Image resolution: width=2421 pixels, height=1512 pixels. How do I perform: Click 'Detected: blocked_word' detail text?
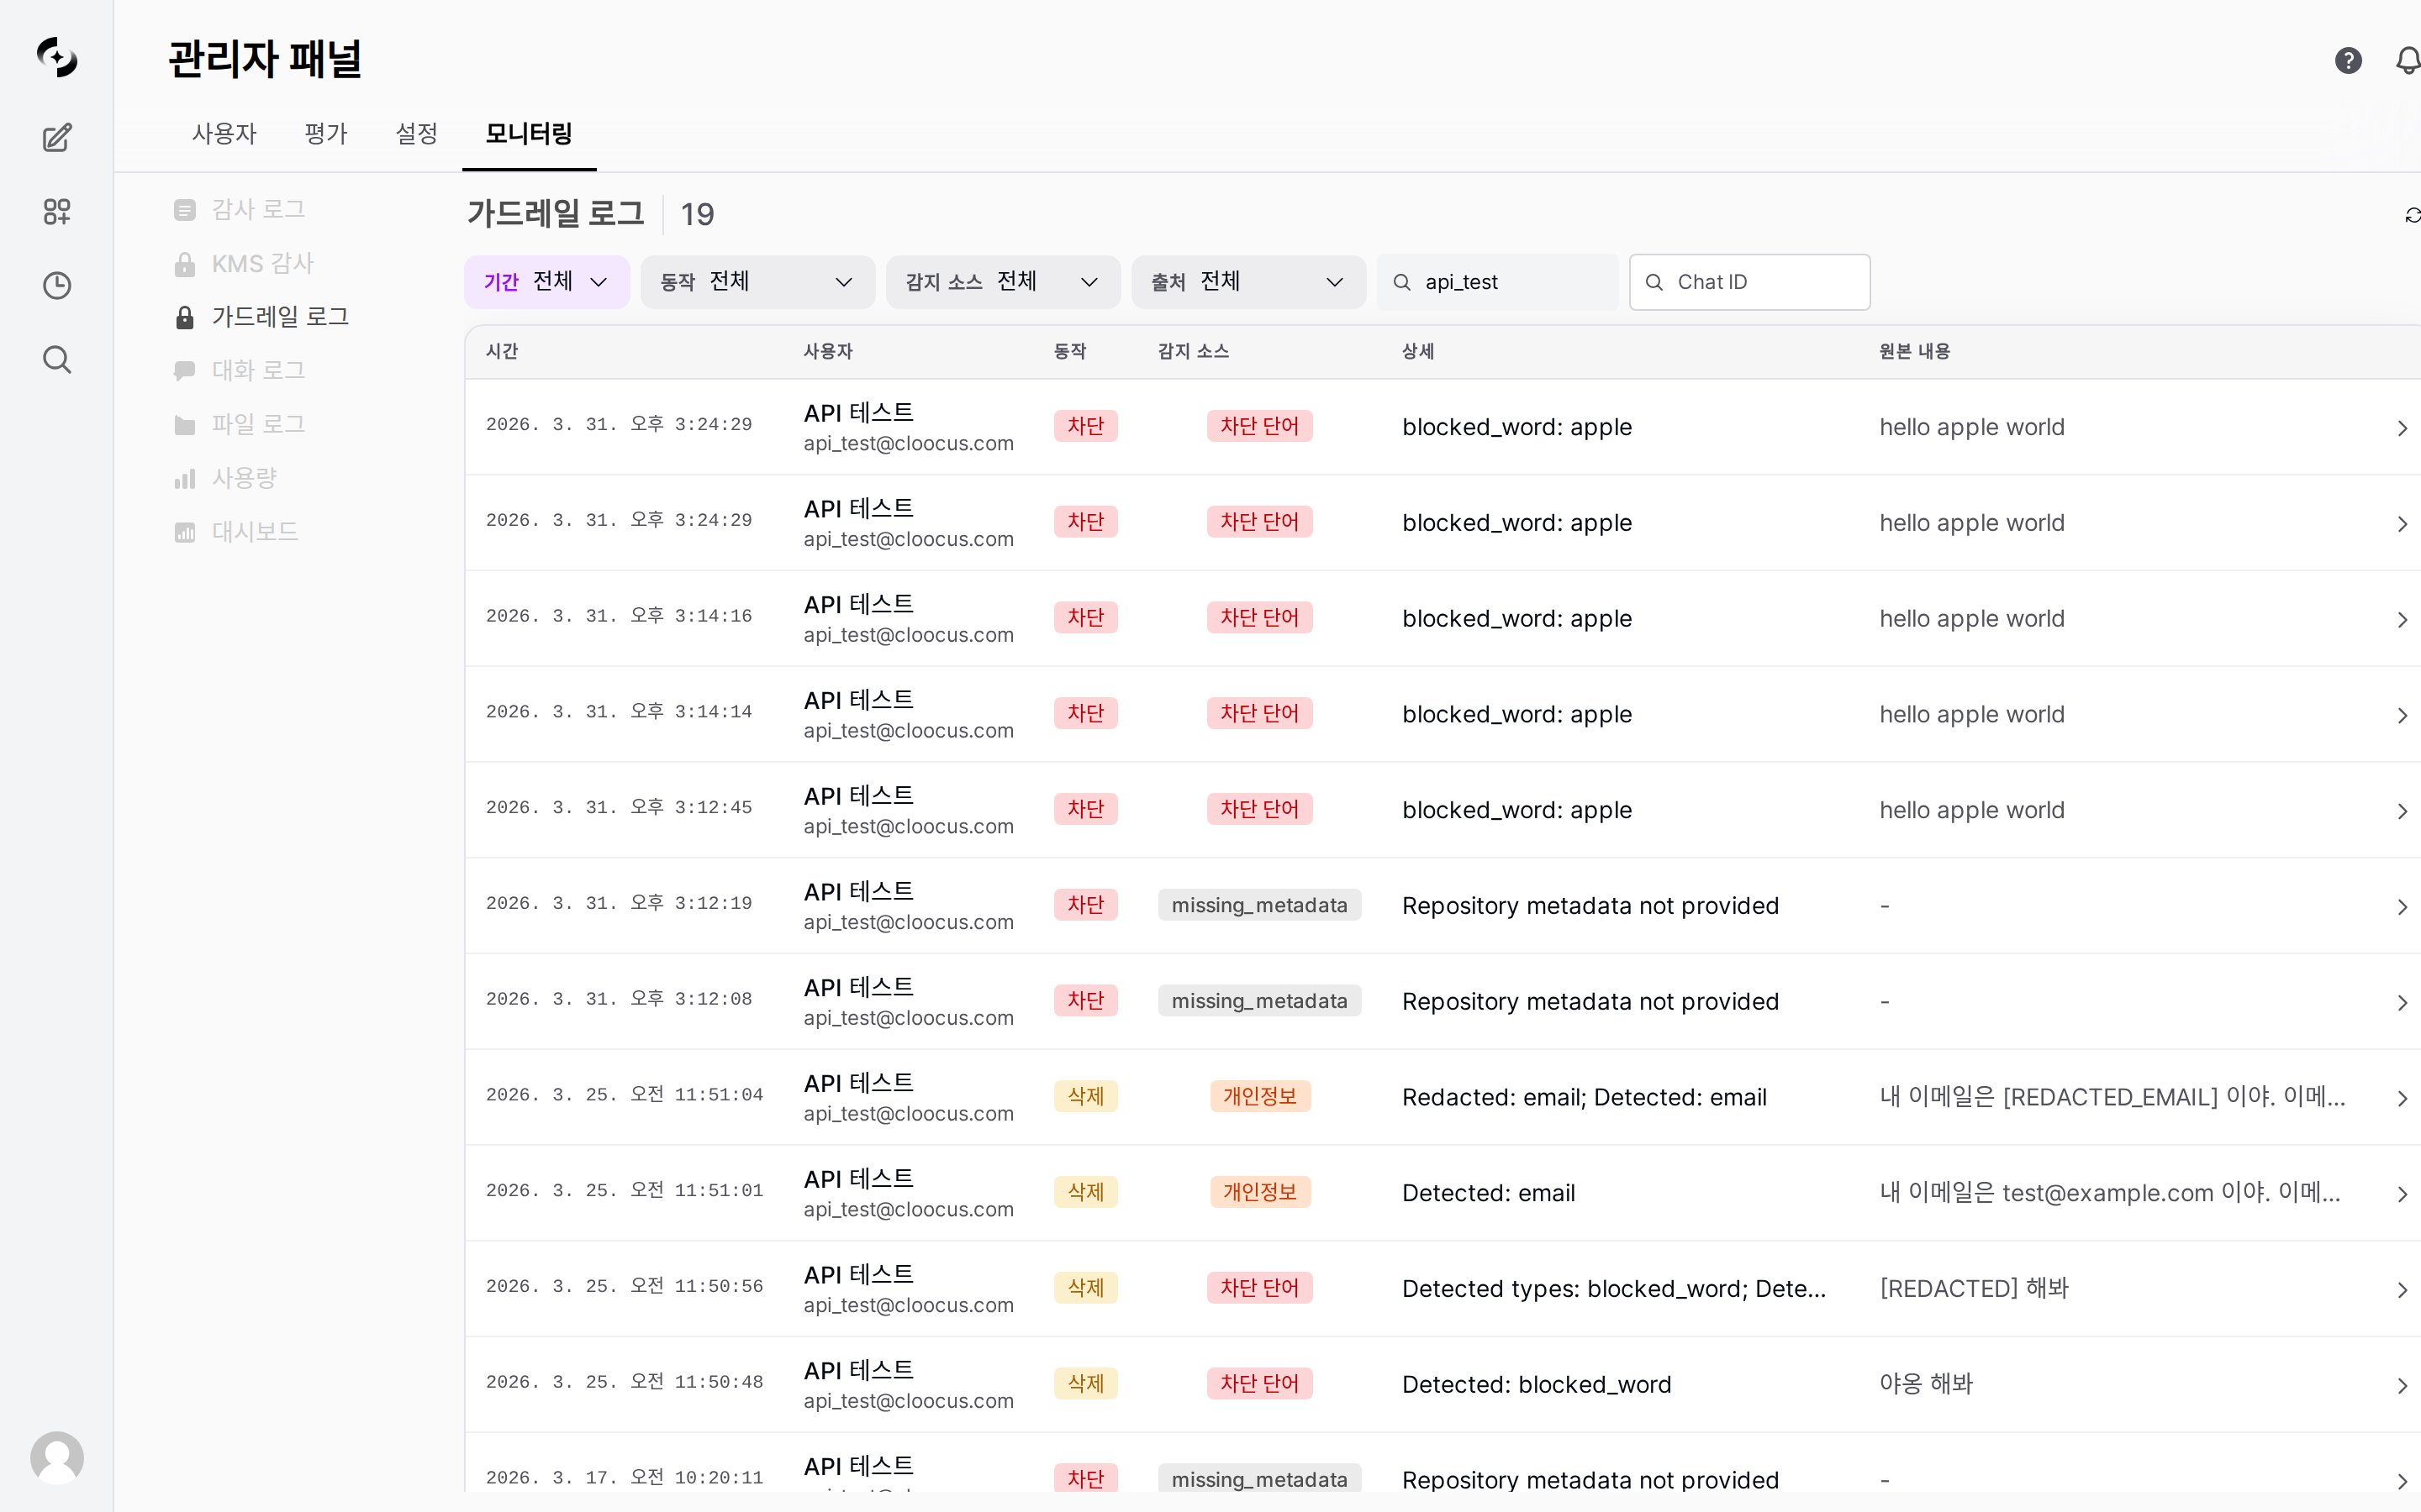[x=1537, y=1385]
